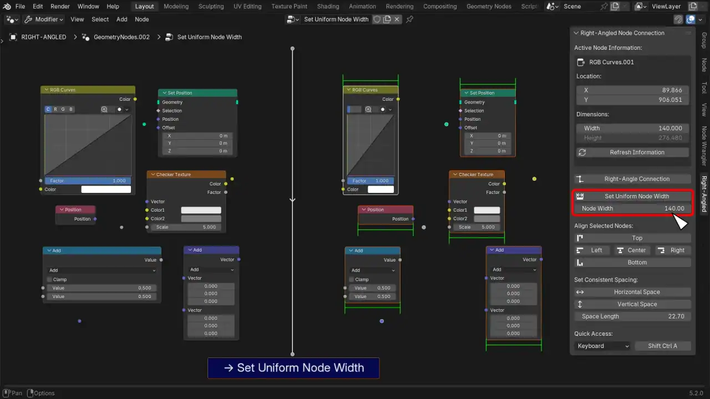Toggle the overlays button in the header
The height and width of the screenshot is (399, 710).
pos(691,19)
